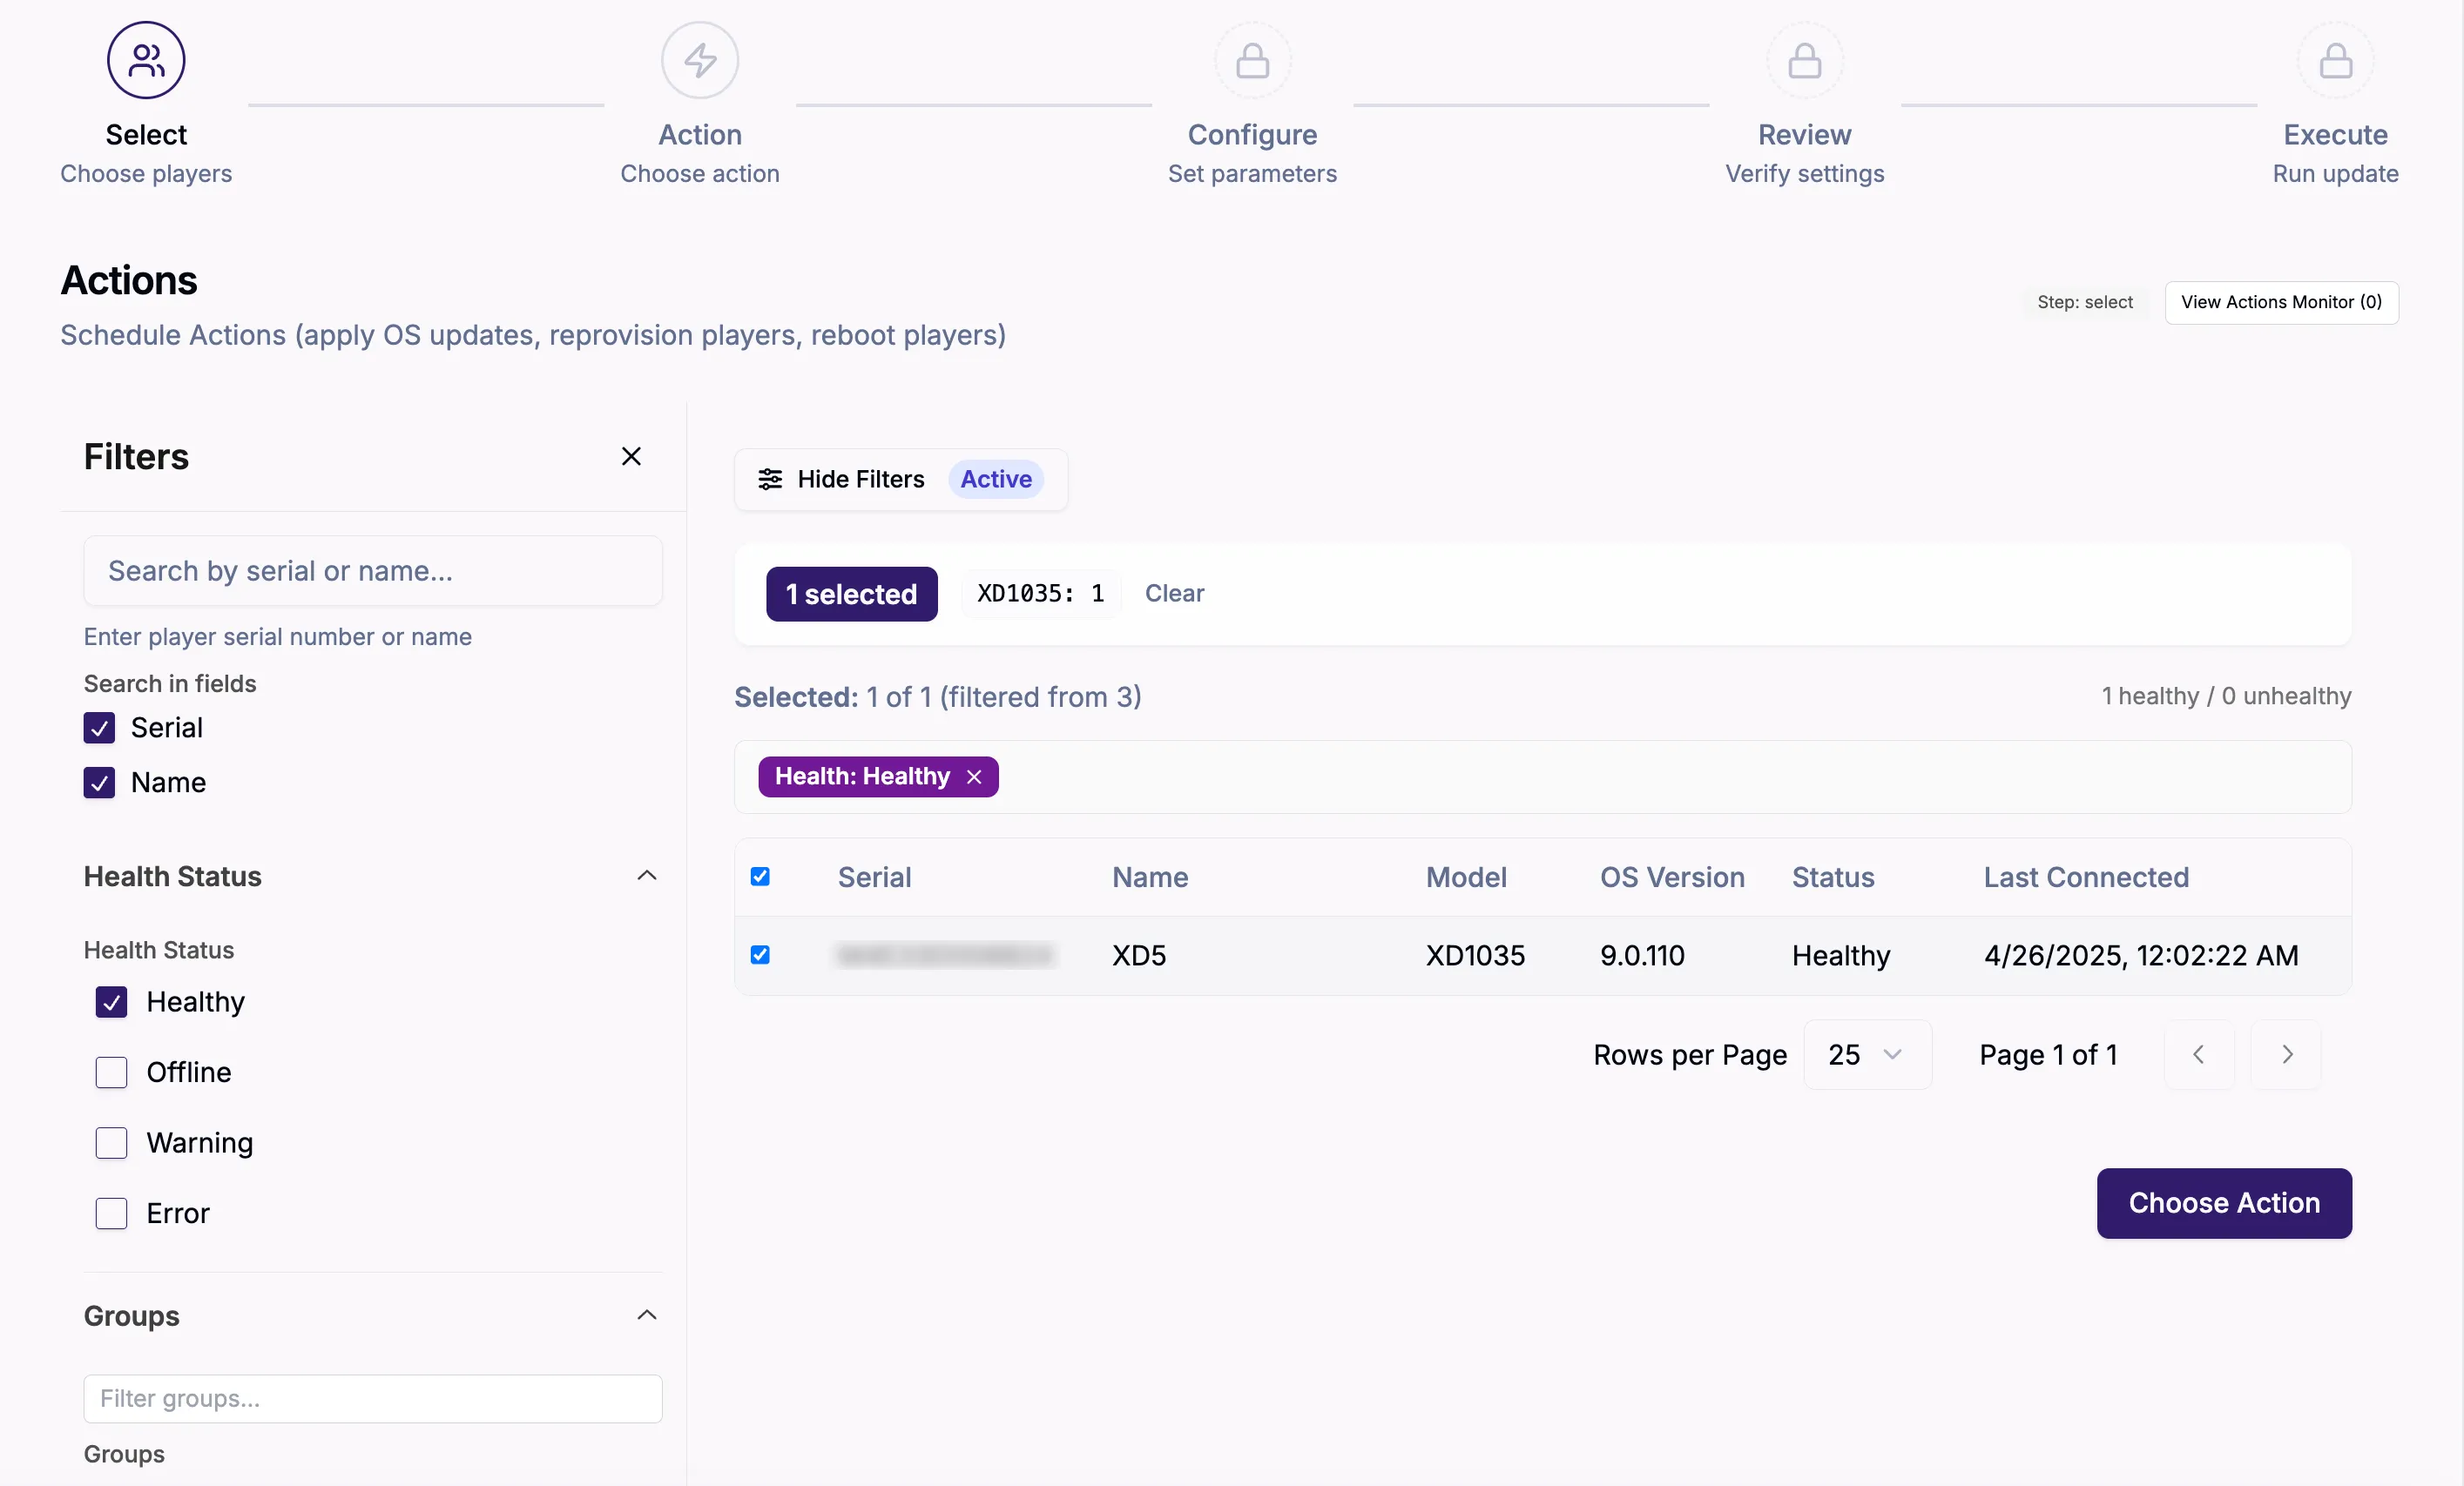Click the 1 selected badge
The image size is (2464, 1486).
pyautogui.click(x=851, y=595)
